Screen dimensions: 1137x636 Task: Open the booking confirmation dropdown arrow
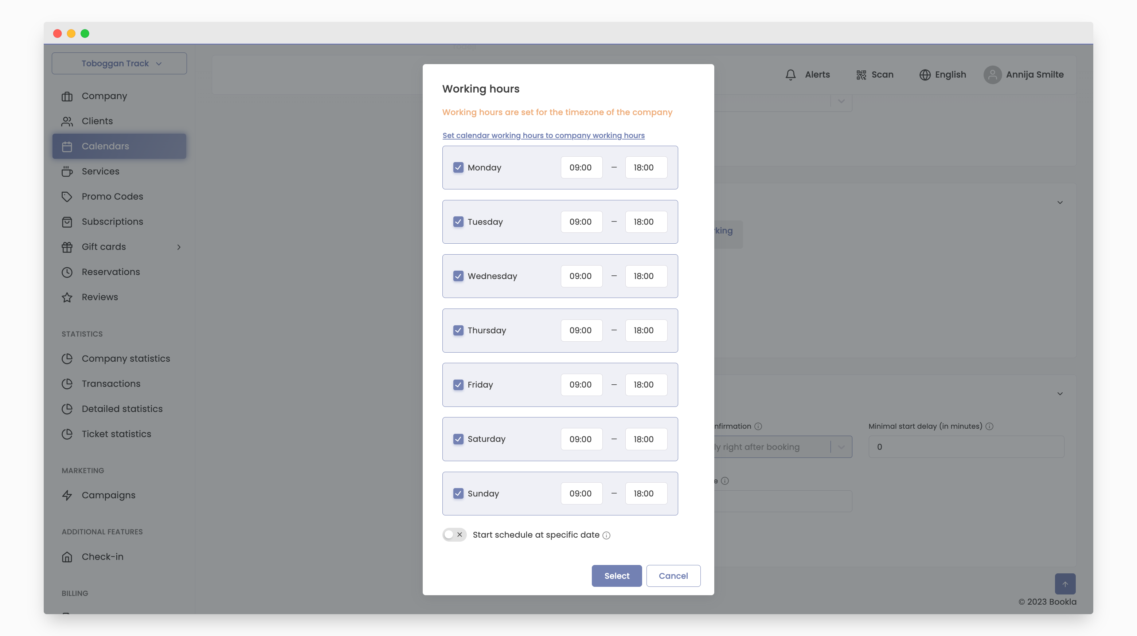point(841,447)
